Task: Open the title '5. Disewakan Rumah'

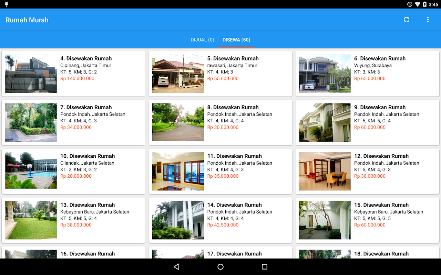Action: (x=233, y=58)
